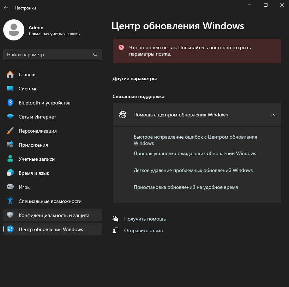Screen dimensions: 289x287
Task: Click the Другие параметры heading
Action: 134,79
